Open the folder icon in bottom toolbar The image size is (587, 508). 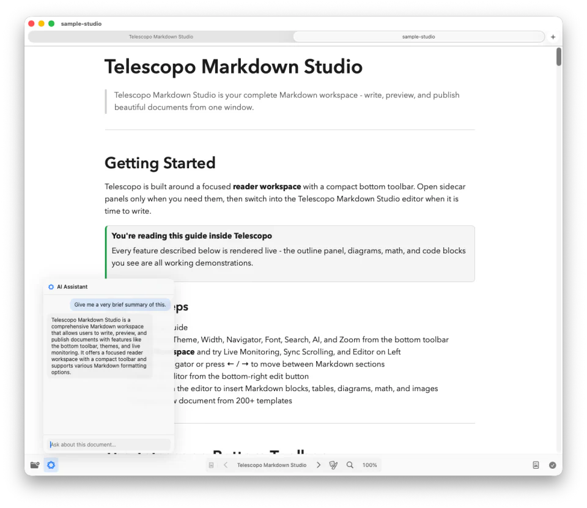pos(35,465)
